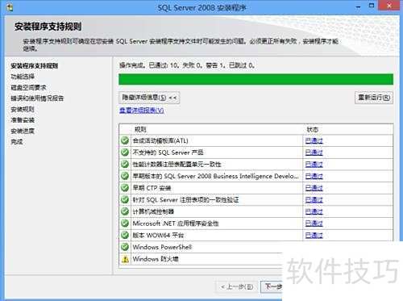This screenshot has width=403, height=301.
Task: Click the 状态 column header
Action: [313, 129]
